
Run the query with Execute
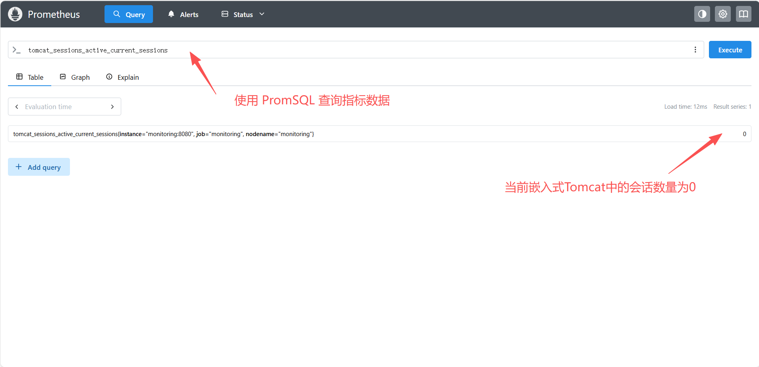730,50
